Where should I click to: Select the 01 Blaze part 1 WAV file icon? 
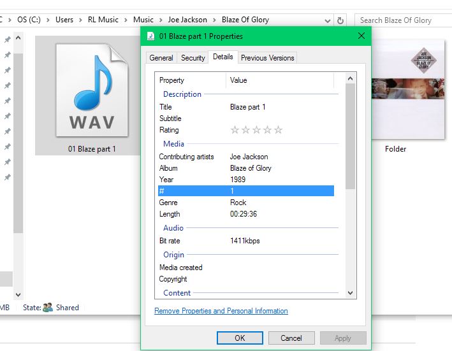tap(92, 90)
